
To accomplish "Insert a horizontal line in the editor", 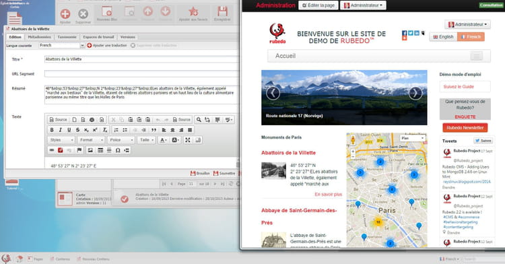I will point(109,150).
